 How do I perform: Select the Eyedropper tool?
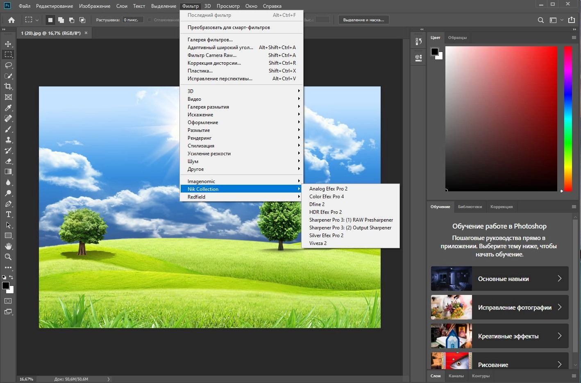(8, 108)
